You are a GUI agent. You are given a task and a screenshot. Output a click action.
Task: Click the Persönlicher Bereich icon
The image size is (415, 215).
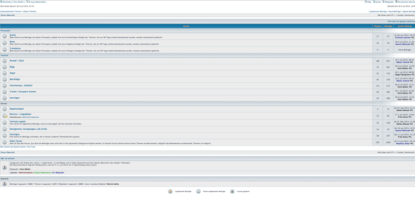click(397, 2)
